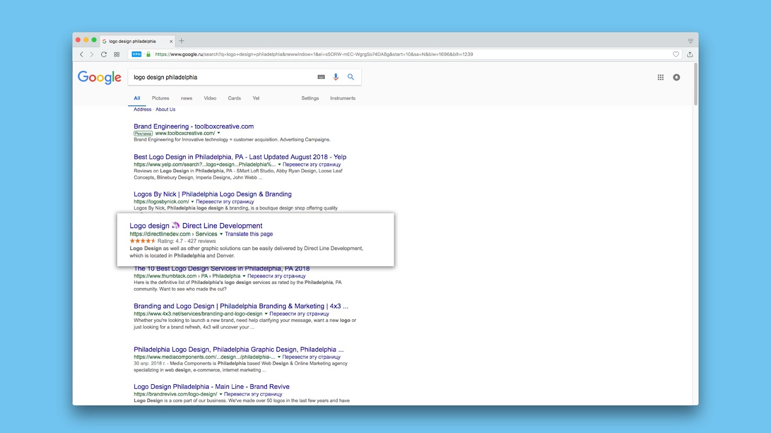Open the '4x3' Branding and Logo Design result
This screenshot has height=433, width=771.
241,306
